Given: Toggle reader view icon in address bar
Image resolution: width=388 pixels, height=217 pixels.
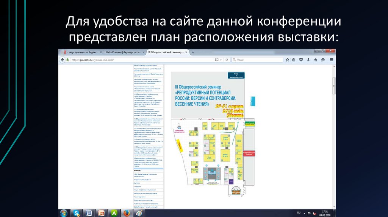Looking at the screenshot, I should point(216,60).
